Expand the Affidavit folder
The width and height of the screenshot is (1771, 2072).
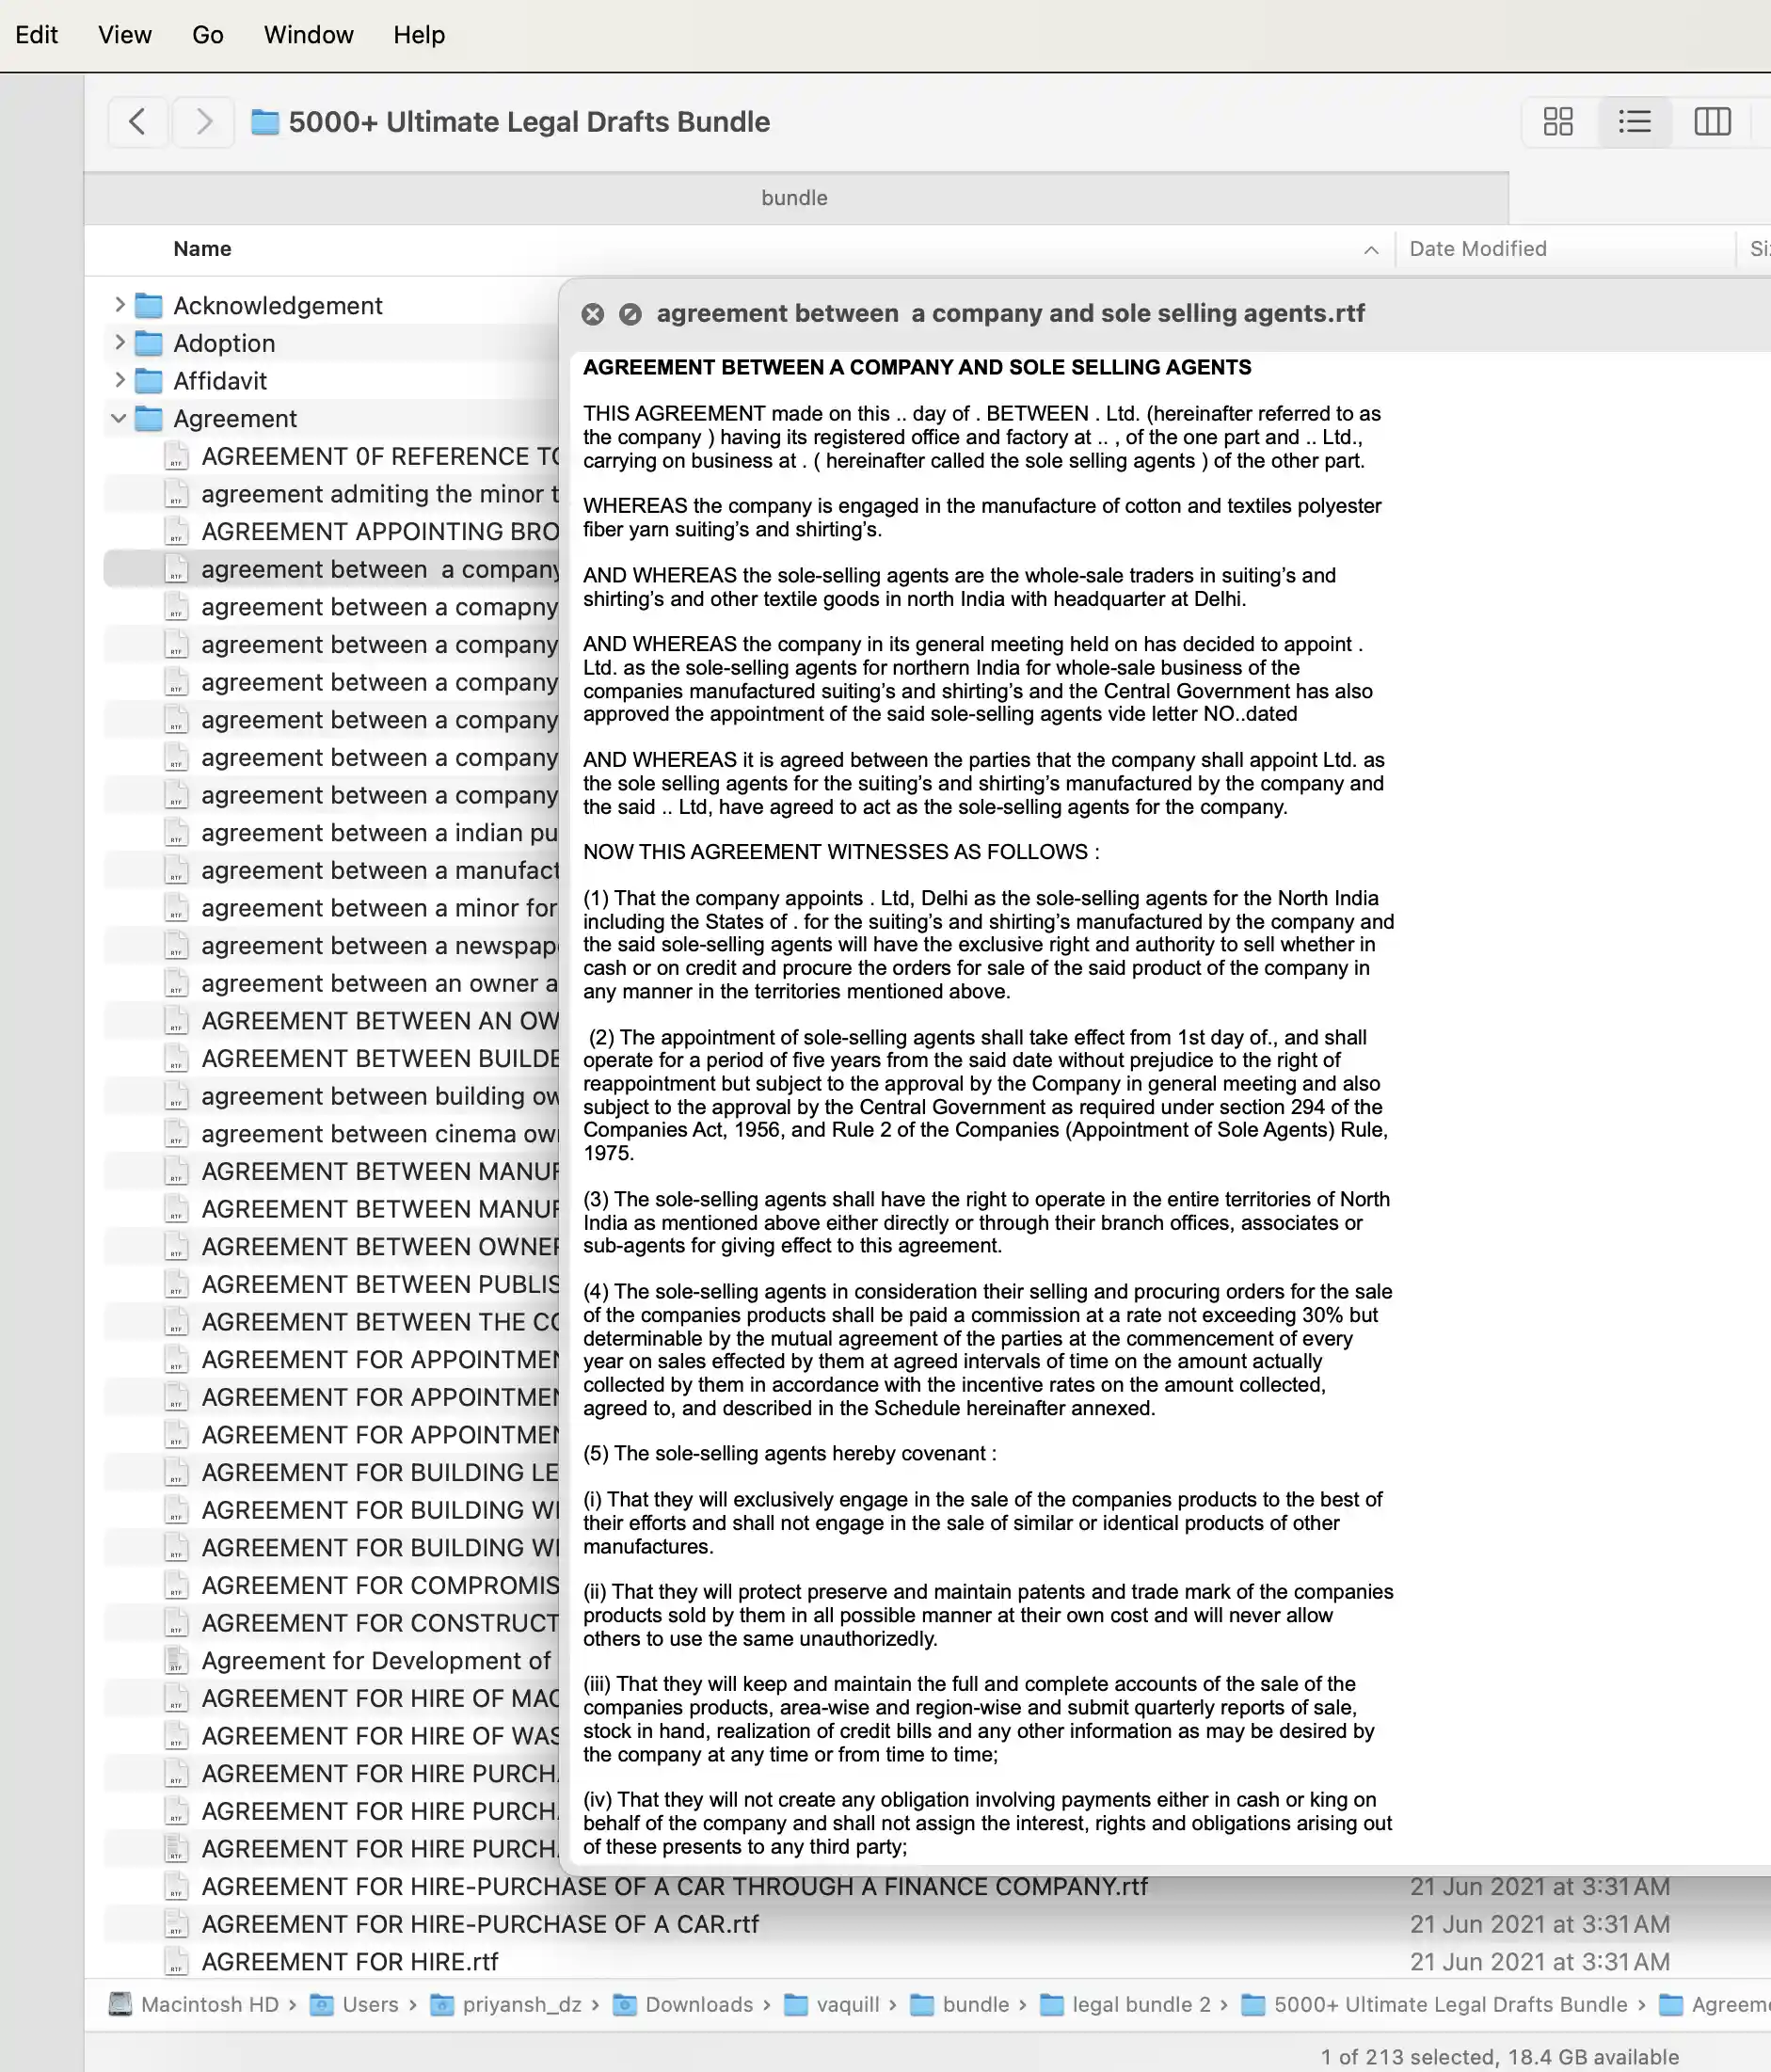tap(120, 380)
